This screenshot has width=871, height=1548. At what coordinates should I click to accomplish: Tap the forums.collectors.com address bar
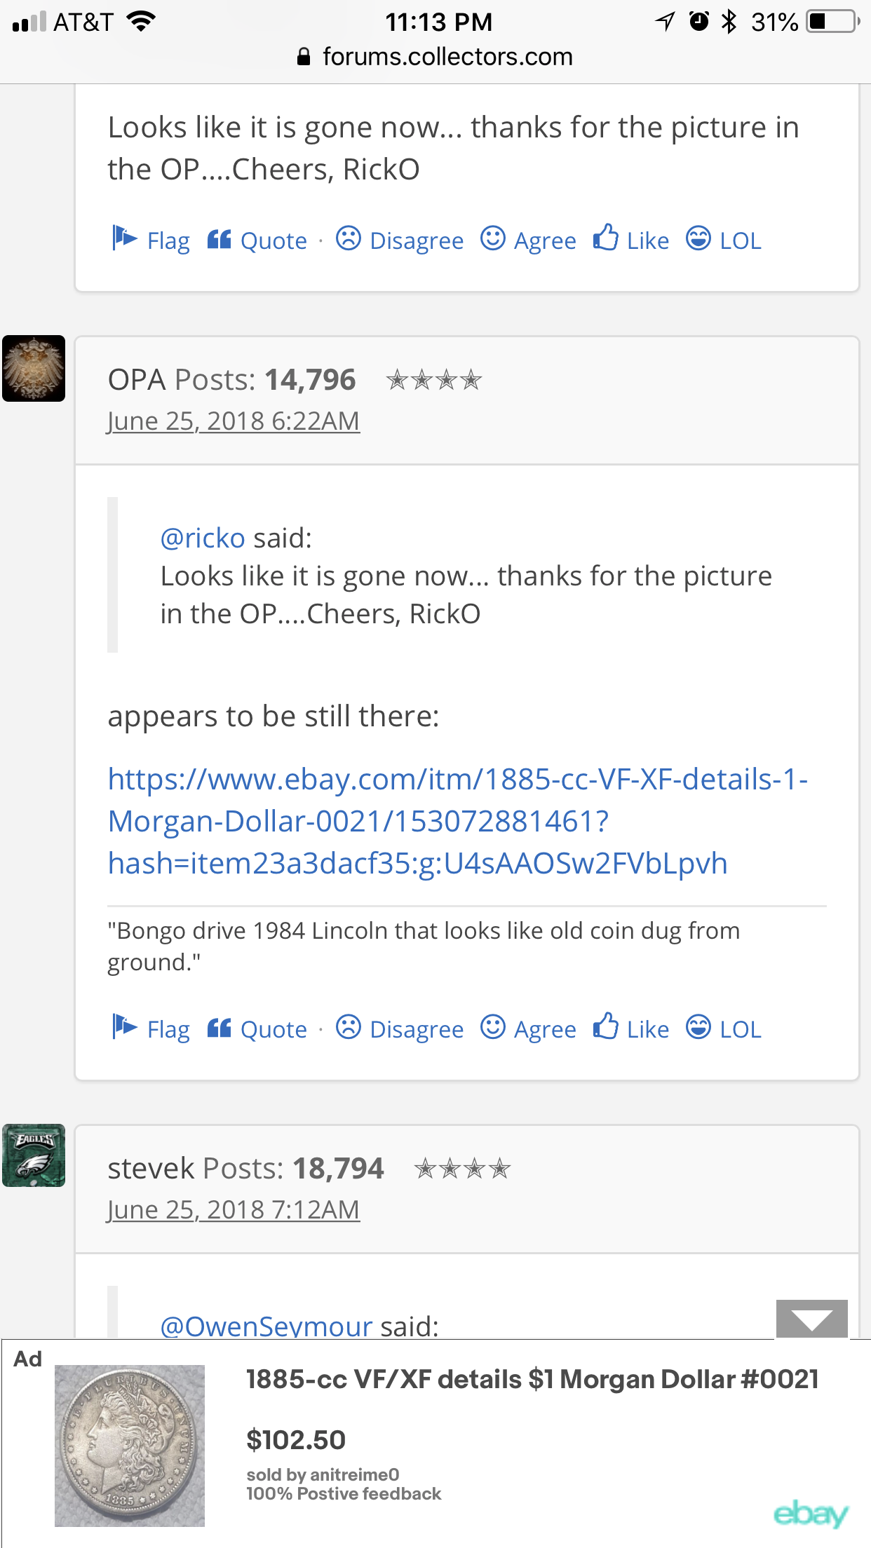435,57
